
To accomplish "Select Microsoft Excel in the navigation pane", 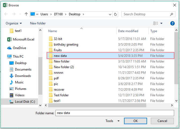I will pos(21,39).
